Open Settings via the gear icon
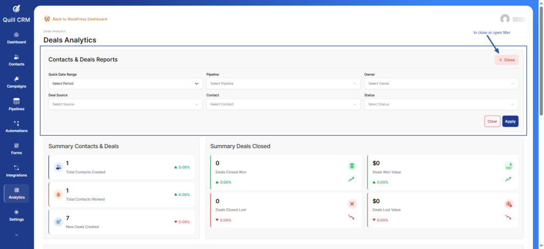Viewport: 544px width, 249px height. pos(16,212)
